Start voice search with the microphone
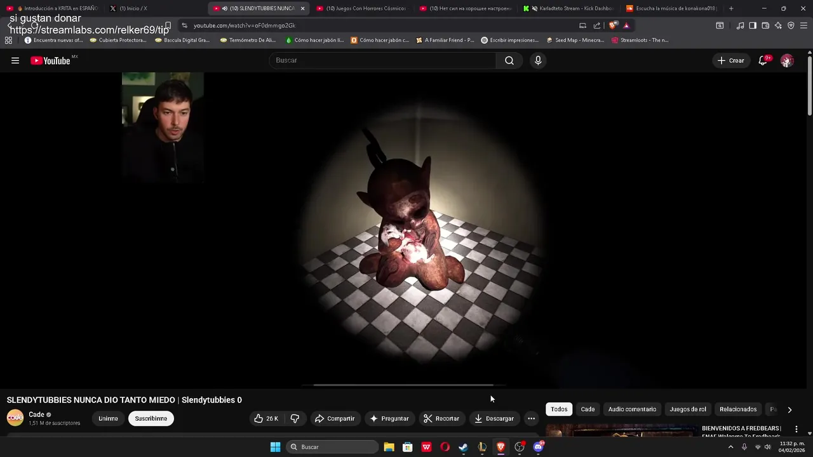813x457 pixels. [x=538, y=60]
